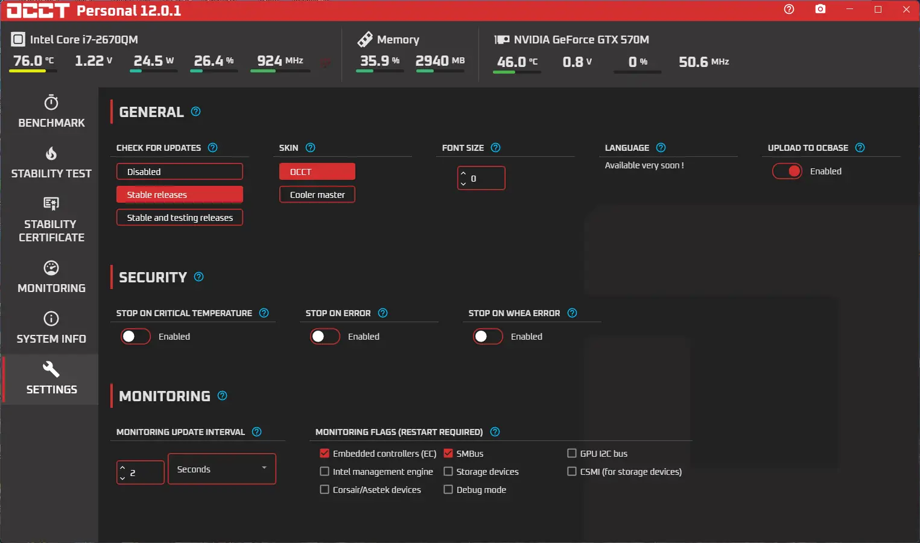This screenshot has width=920, height=543.
Task: Select Stable and testing releases option
Action: (180, 217)
